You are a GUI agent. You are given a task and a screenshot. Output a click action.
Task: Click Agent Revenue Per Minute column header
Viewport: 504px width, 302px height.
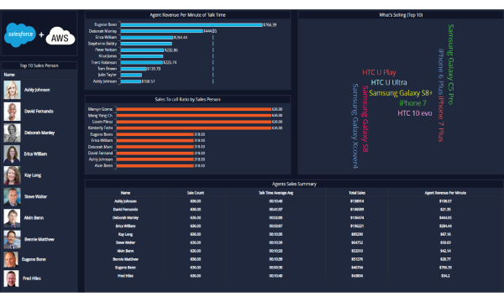coord(445,193)
